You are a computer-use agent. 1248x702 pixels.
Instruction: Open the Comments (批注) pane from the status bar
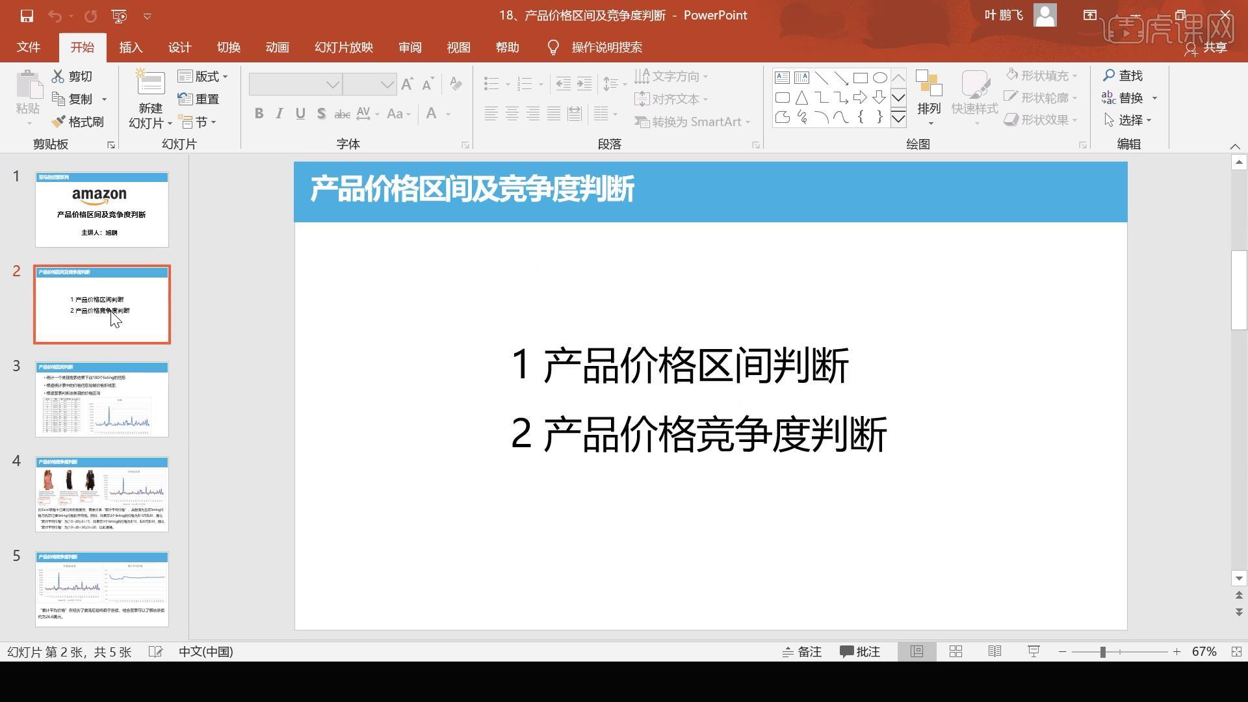click(859, 651)
